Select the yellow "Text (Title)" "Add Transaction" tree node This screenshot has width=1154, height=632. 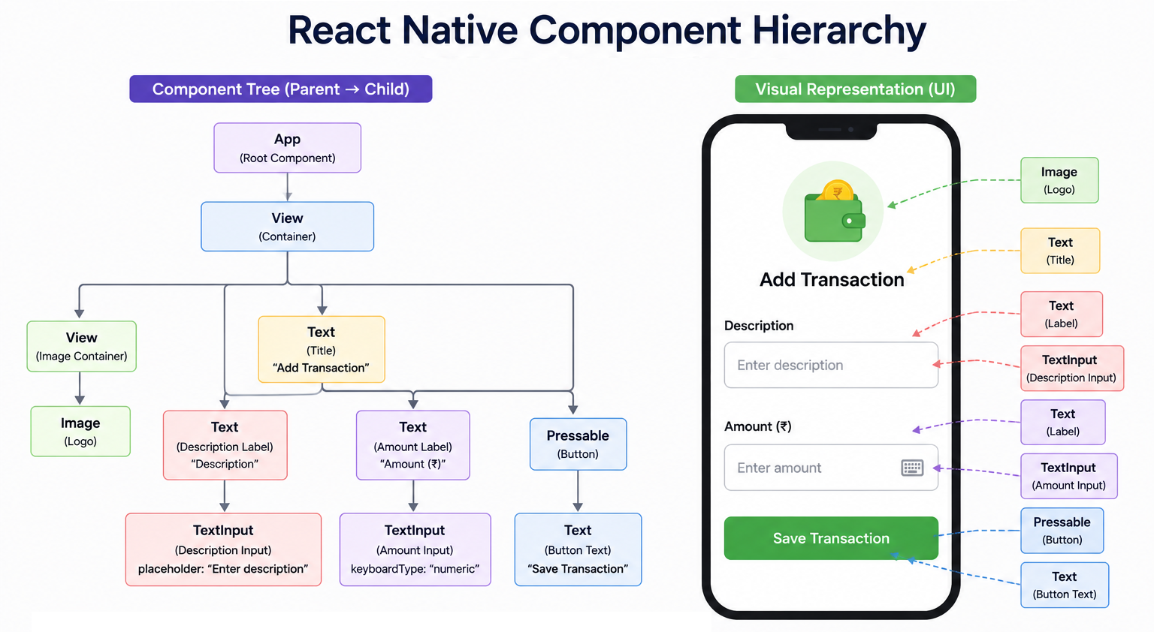[x=322, y=350]
